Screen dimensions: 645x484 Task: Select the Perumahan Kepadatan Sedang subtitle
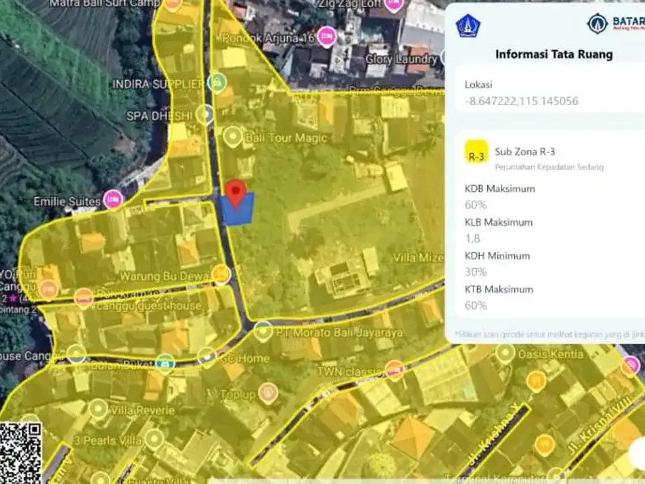549,167
